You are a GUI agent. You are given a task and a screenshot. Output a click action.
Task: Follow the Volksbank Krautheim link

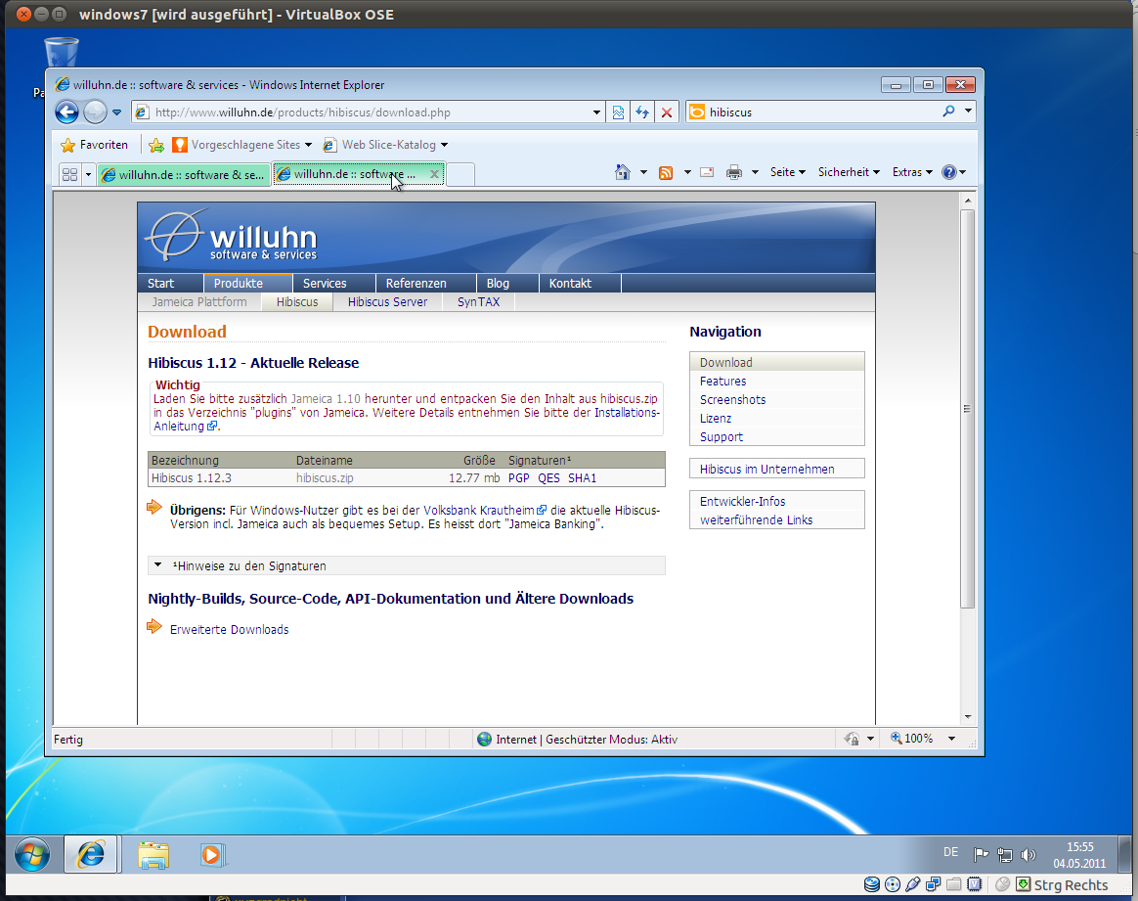click(x=484, y=511)
